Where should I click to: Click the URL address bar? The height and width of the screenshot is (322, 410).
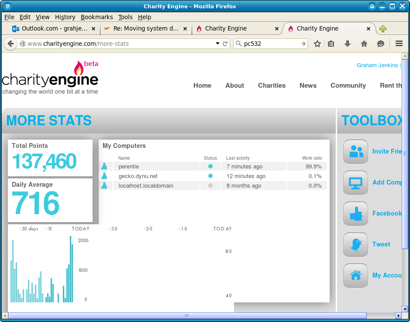pos(120,44)
